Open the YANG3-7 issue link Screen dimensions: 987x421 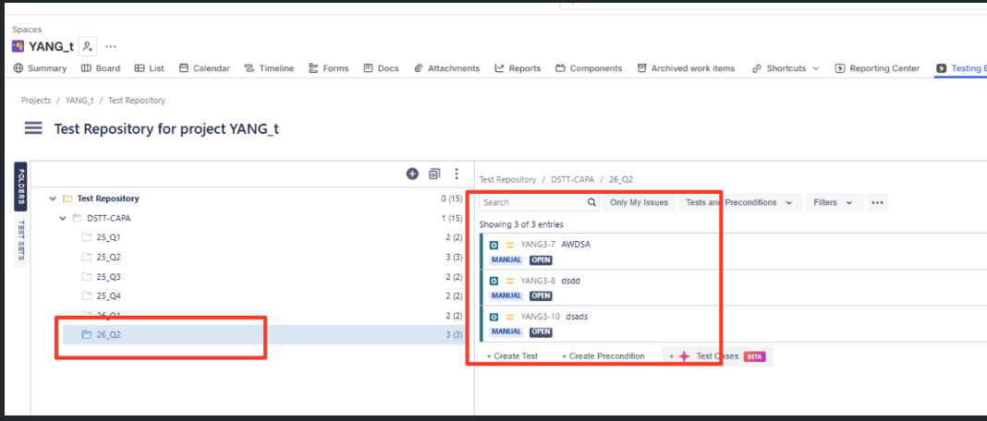[x=538, y=245]
